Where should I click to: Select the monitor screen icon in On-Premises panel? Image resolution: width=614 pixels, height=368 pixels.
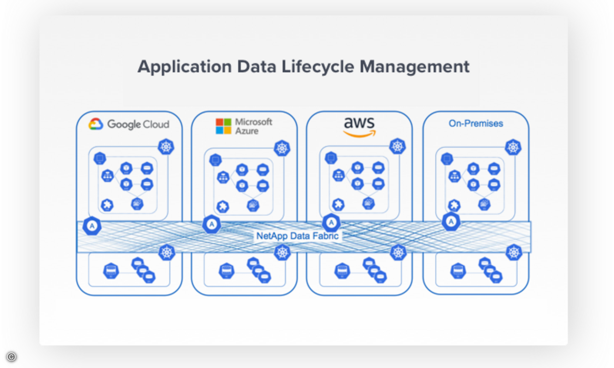click(x=447, y=159)
